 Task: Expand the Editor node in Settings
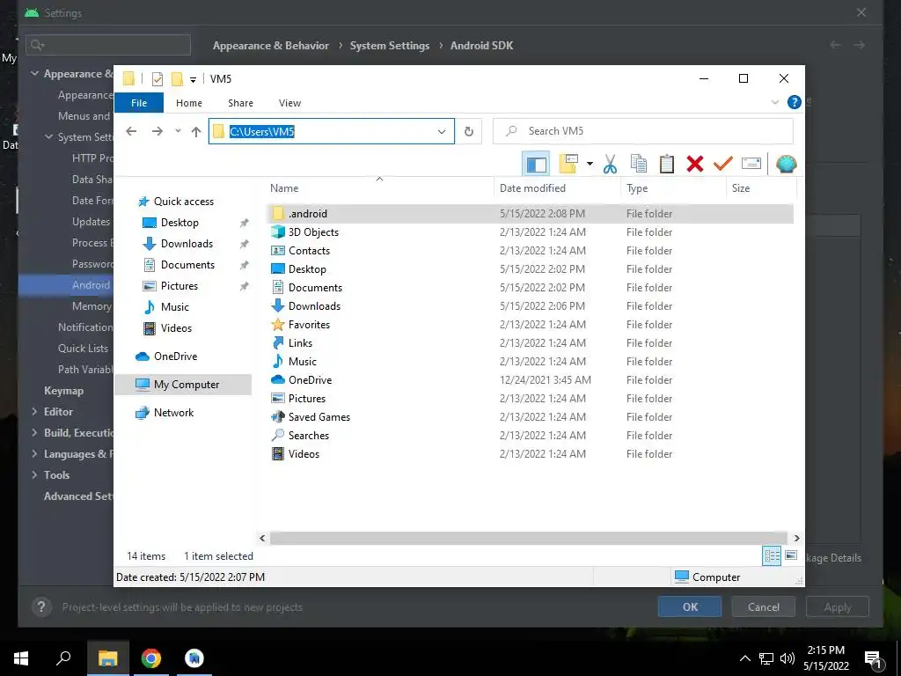(x=34, y=412)
